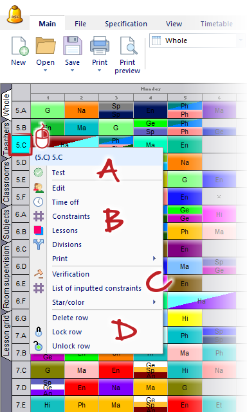Expand the Print submenu arrow
This screenshot has width=247, height=412.
[x=154, y=258]
